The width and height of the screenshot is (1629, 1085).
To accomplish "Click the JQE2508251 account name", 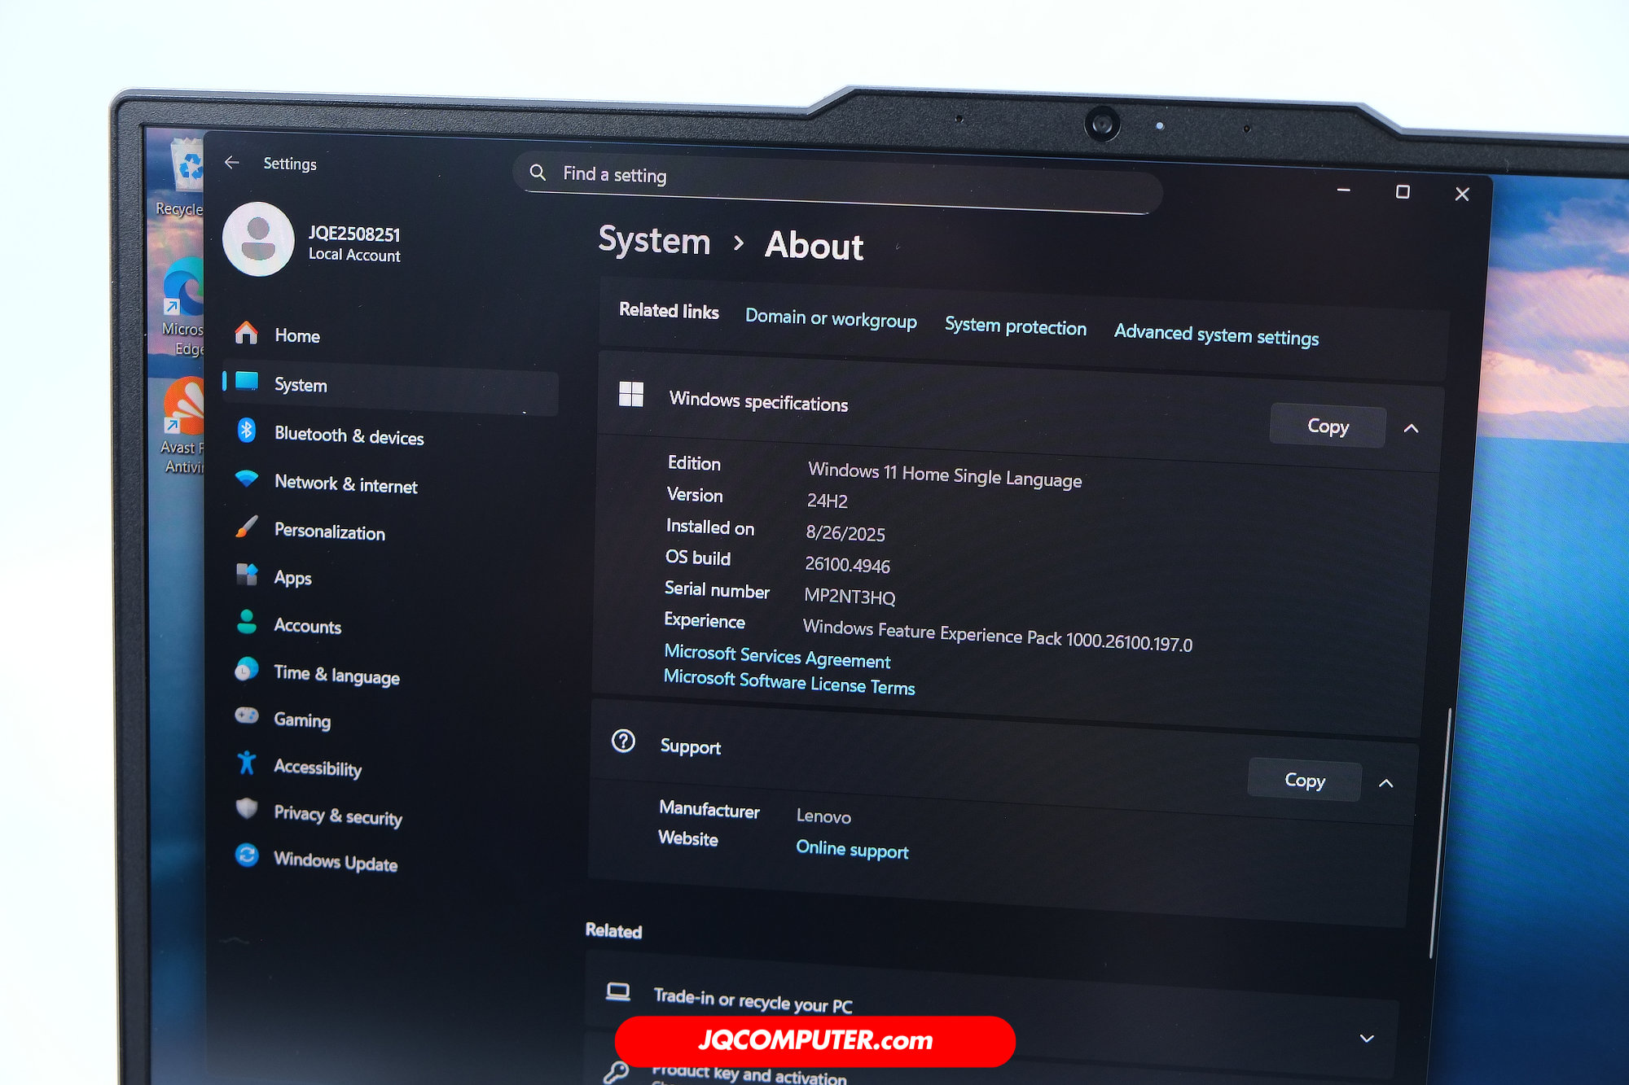I will pyautogui.click(x=354, y=234).
